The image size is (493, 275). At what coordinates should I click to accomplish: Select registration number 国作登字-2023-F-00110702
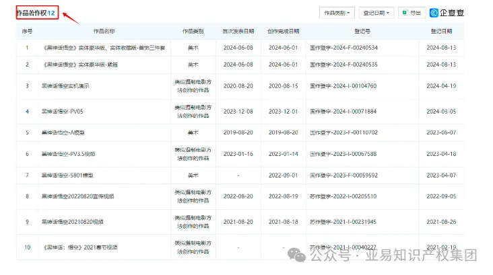[x=343, y=132]
